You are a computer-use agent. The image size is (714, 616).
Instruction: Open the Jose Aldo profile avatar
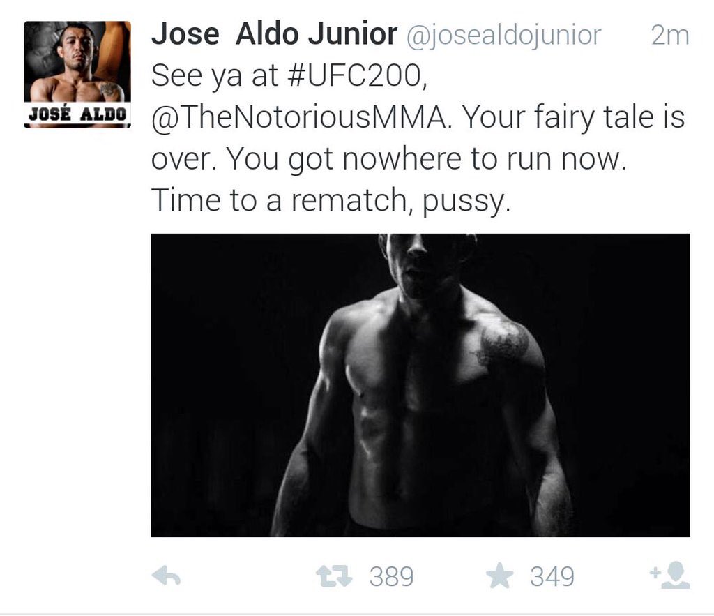click(77, 75)
